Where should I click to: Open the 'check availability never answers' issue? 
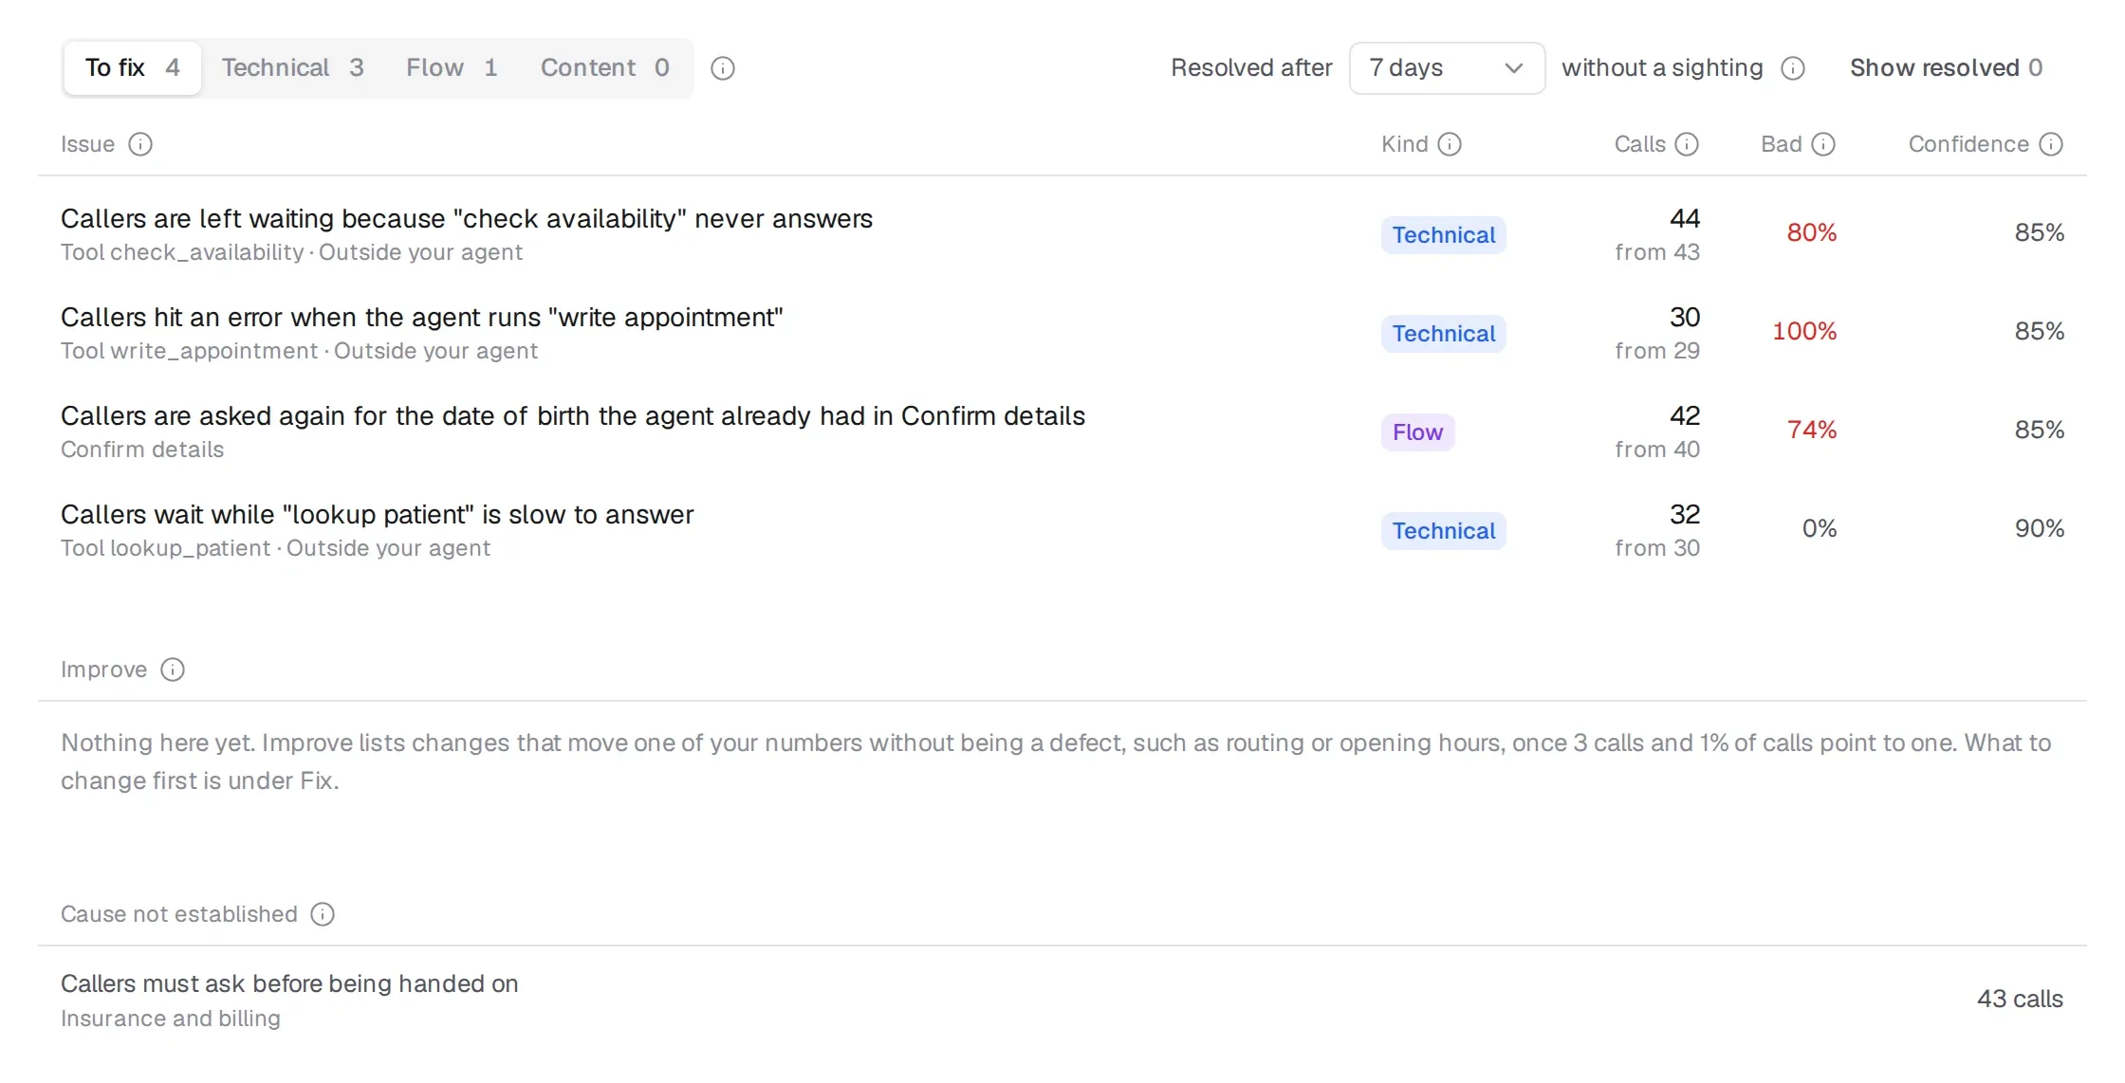[x=1062, y=234]
